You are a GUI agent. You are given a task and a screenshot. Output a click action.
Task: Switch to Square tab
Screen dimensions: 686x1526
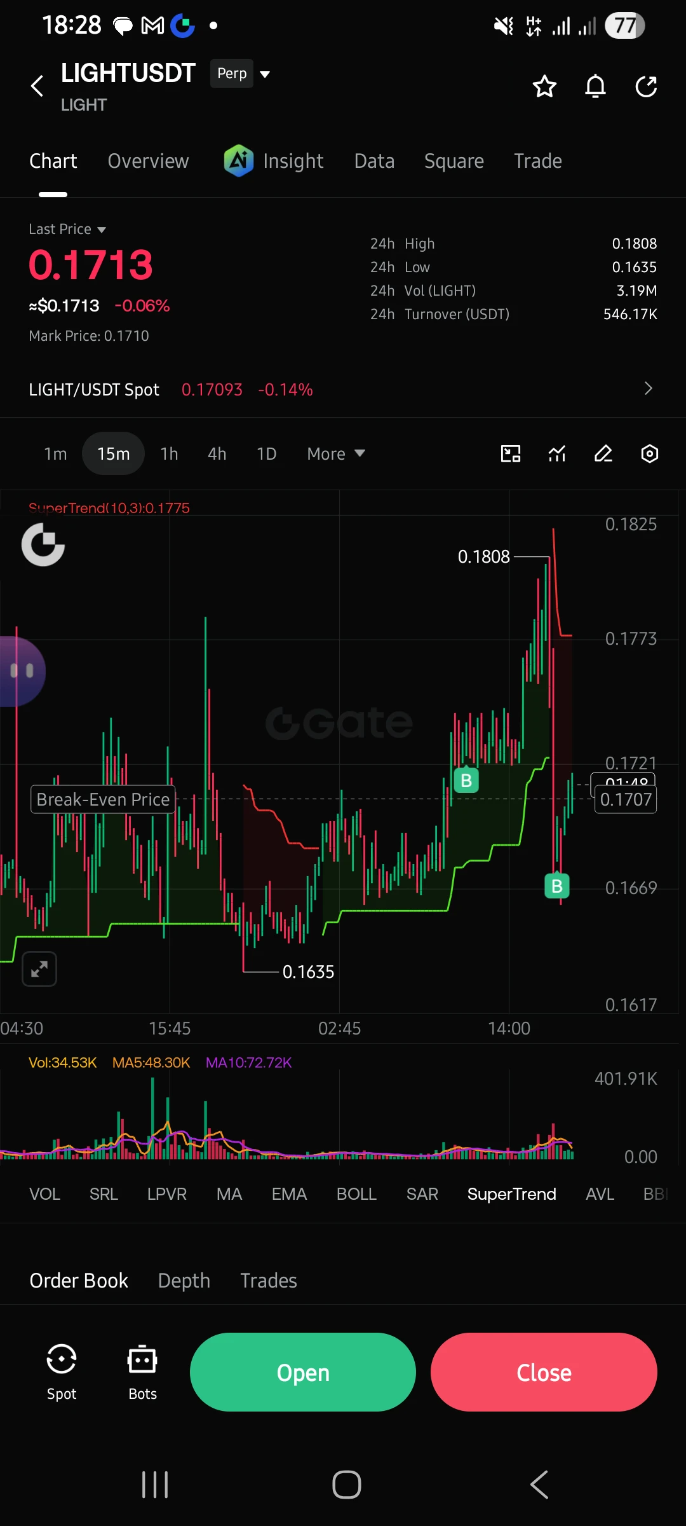coord(454,161)
